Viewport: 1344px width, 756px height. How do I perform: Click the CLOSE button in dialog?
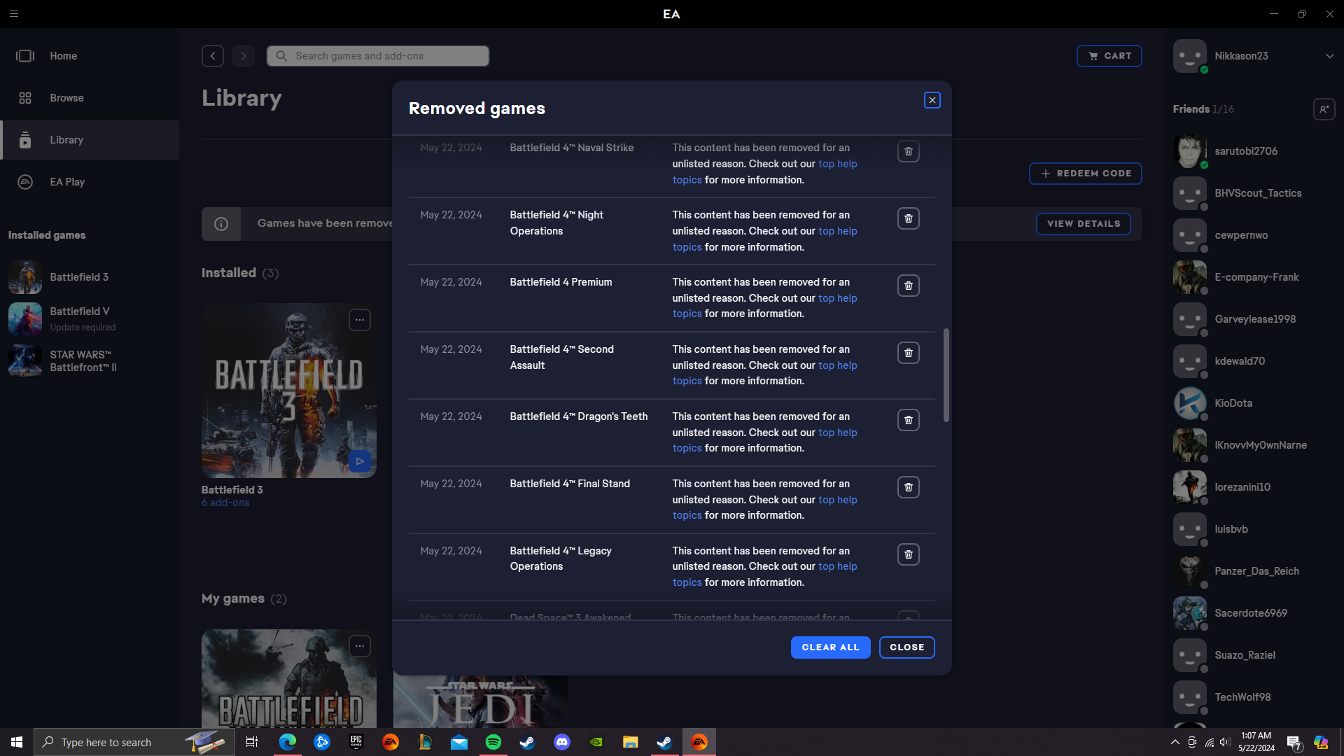point(906,647)
